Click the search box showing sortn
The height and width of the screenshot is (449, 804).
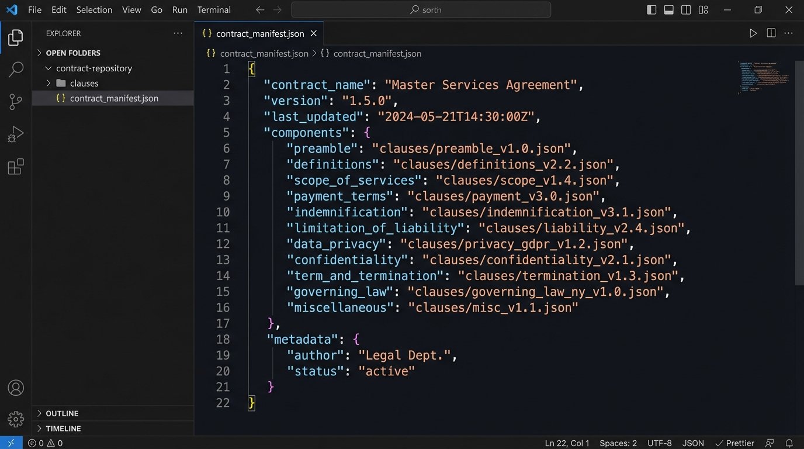click(421, 10)
